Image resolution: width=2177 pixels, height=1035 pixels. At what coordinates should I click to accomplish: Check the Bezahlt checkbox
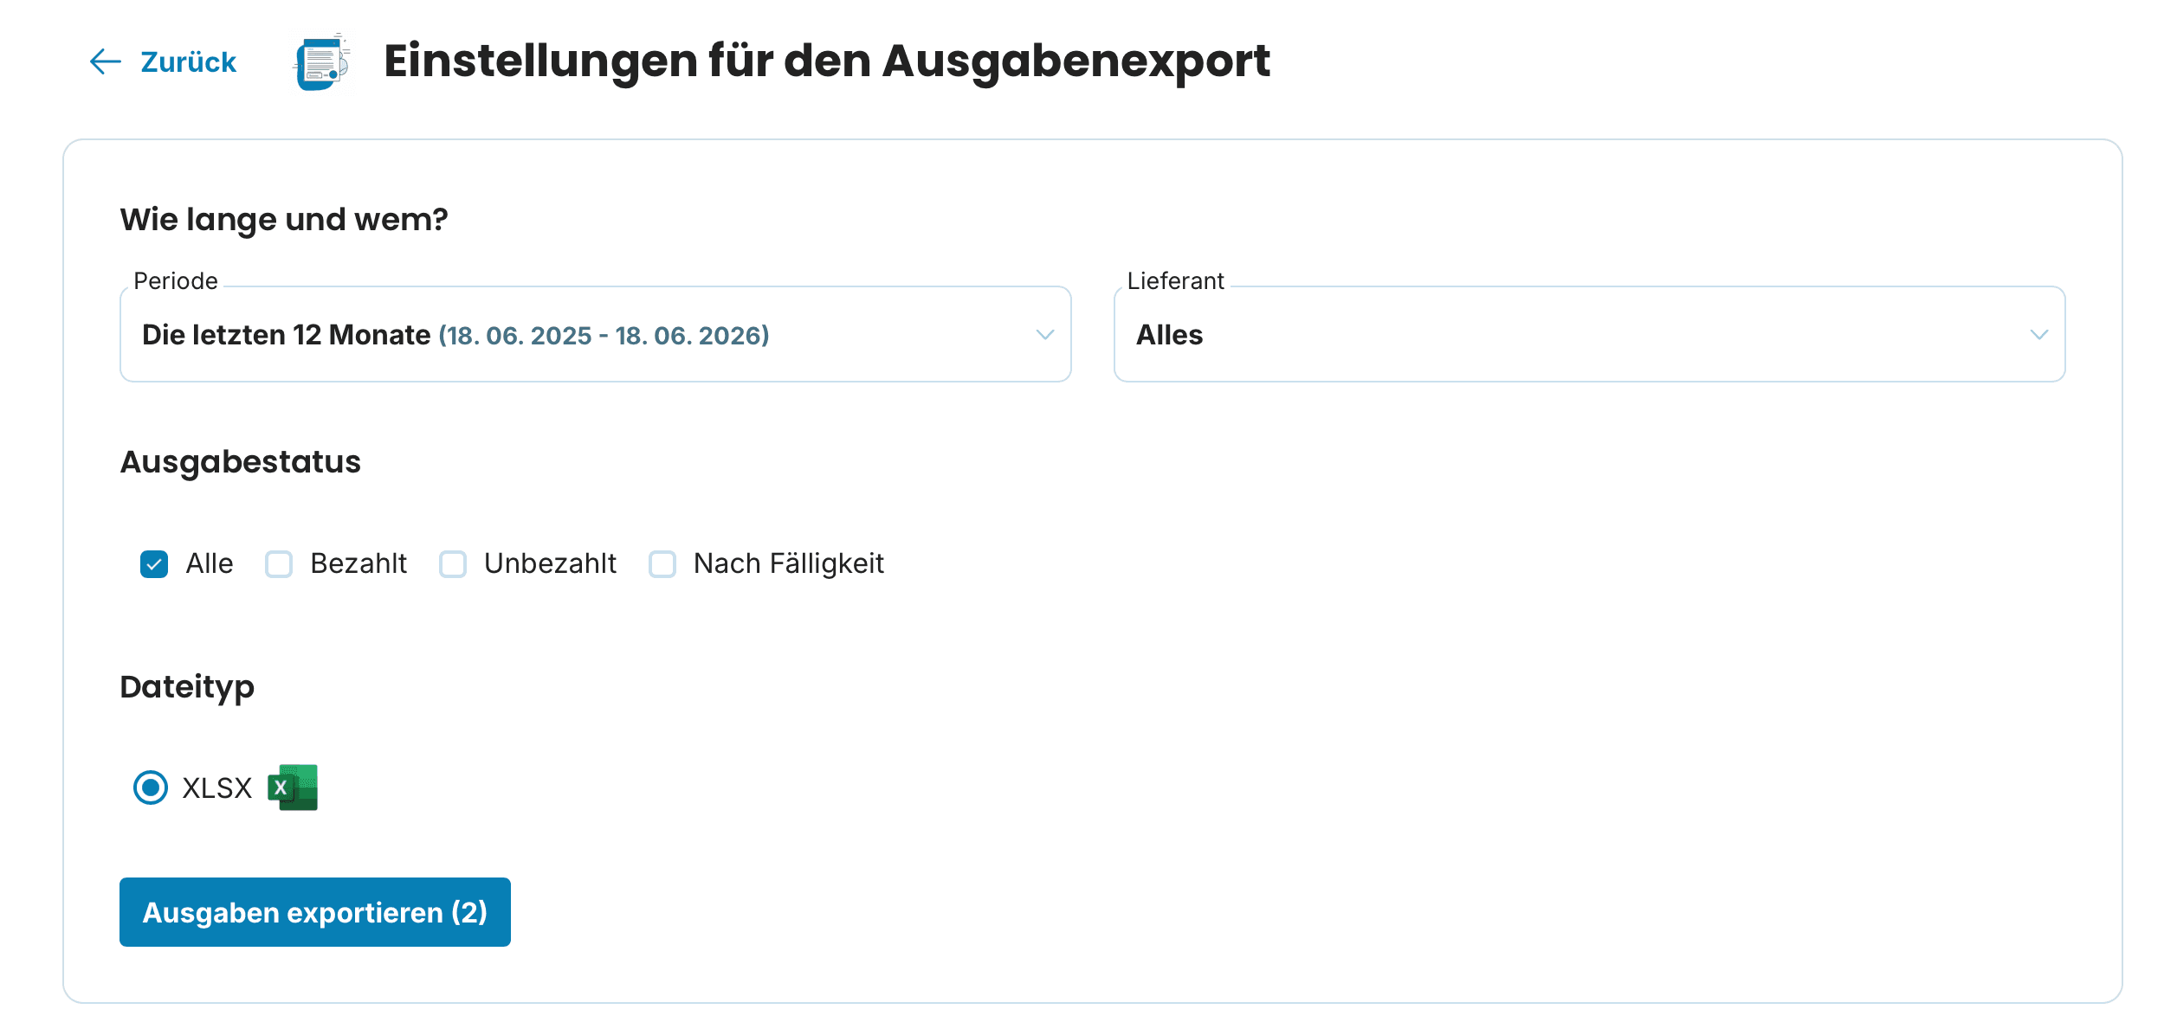279,564
